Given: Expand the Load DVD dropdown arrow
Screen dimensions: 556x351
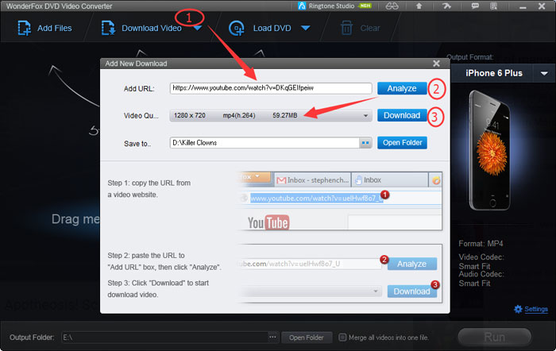Looking at the screenshot, I should pos(305,28).
